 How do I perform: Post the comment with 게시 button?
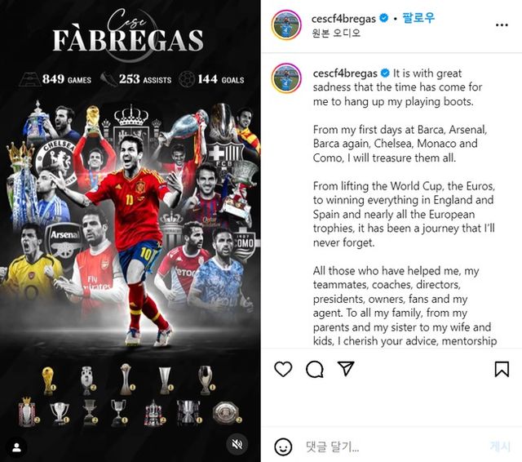[x=500, y=446]
